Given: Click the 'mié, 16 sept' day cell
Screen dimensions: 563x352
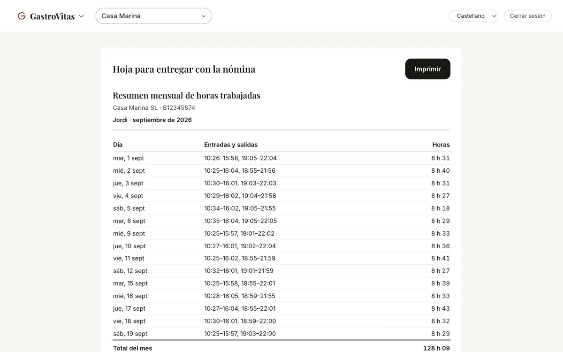Looking at the screenshot, I should point(130,296).
